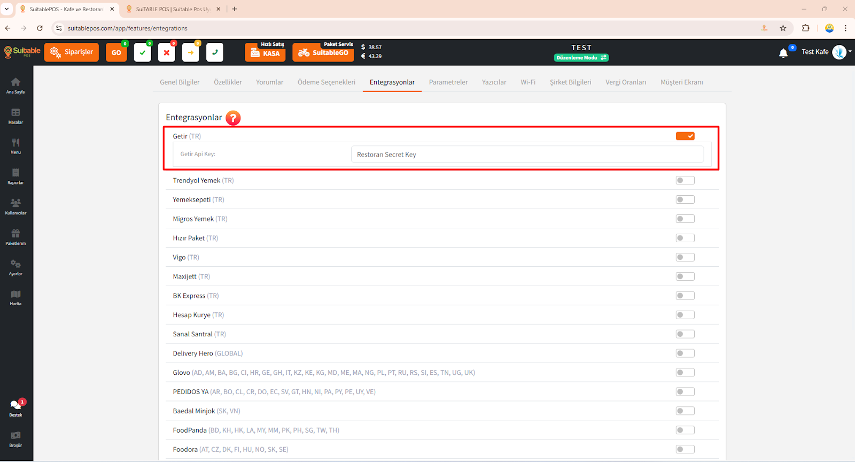Enable the Hızır Paket integration
This screenshot has height=462, width=855.
coord(685,238)
